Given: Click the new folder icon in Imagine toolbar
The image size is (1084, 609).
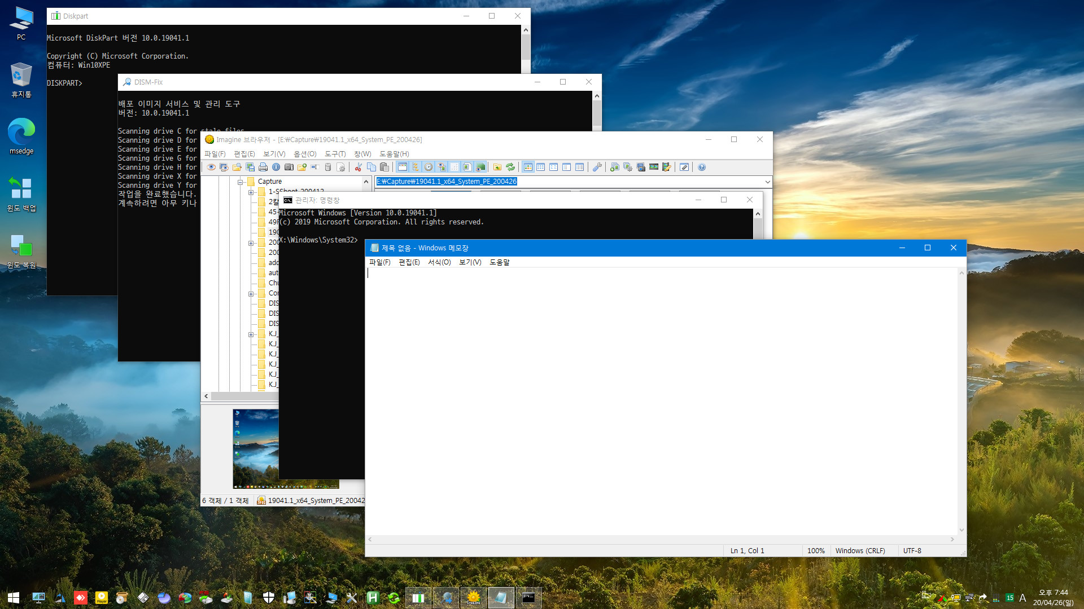Looking at the screenshot, I should click(302, 167).
